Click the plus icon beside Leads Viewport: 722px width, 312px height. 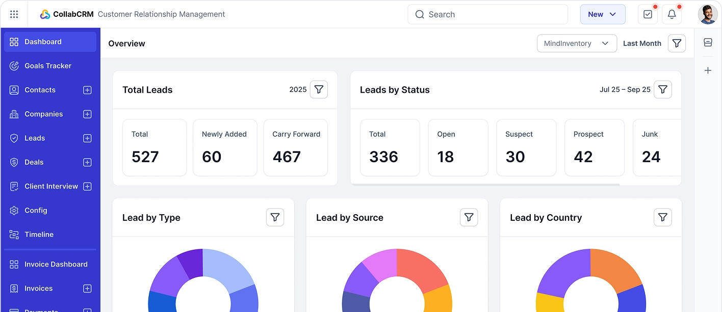87,138
